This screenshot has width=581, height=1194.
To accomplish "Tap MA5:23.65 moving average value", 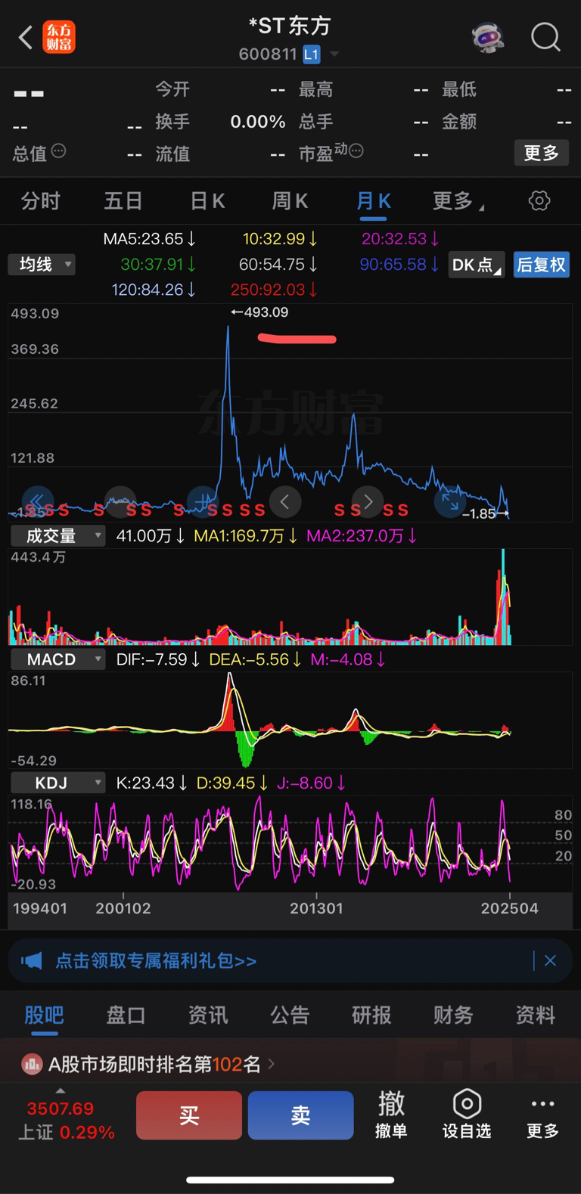I will click(150, 239).
